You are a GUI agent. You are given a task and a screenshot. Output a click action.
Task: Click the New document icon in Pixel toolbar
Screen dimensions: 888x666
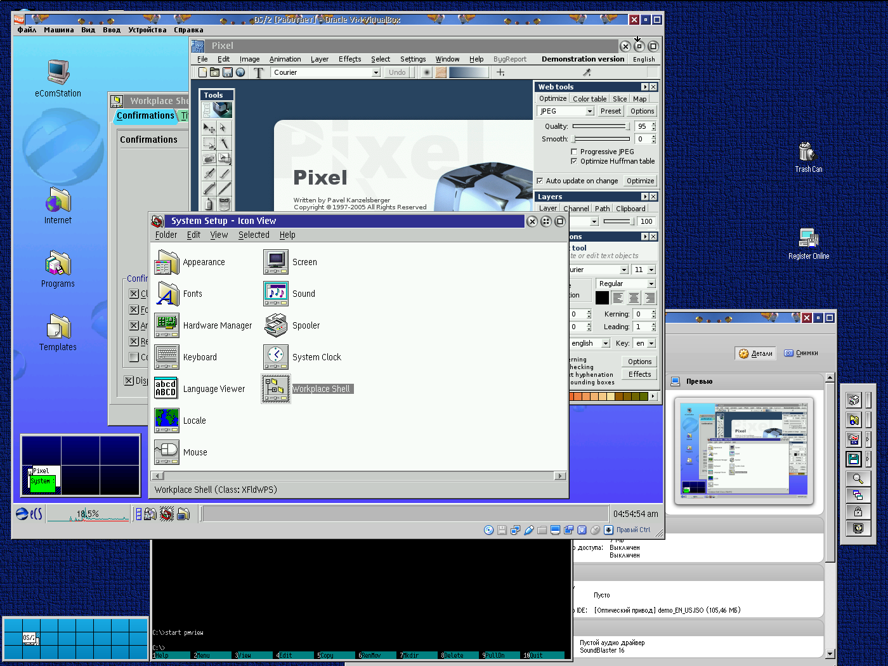click(202, 72)
